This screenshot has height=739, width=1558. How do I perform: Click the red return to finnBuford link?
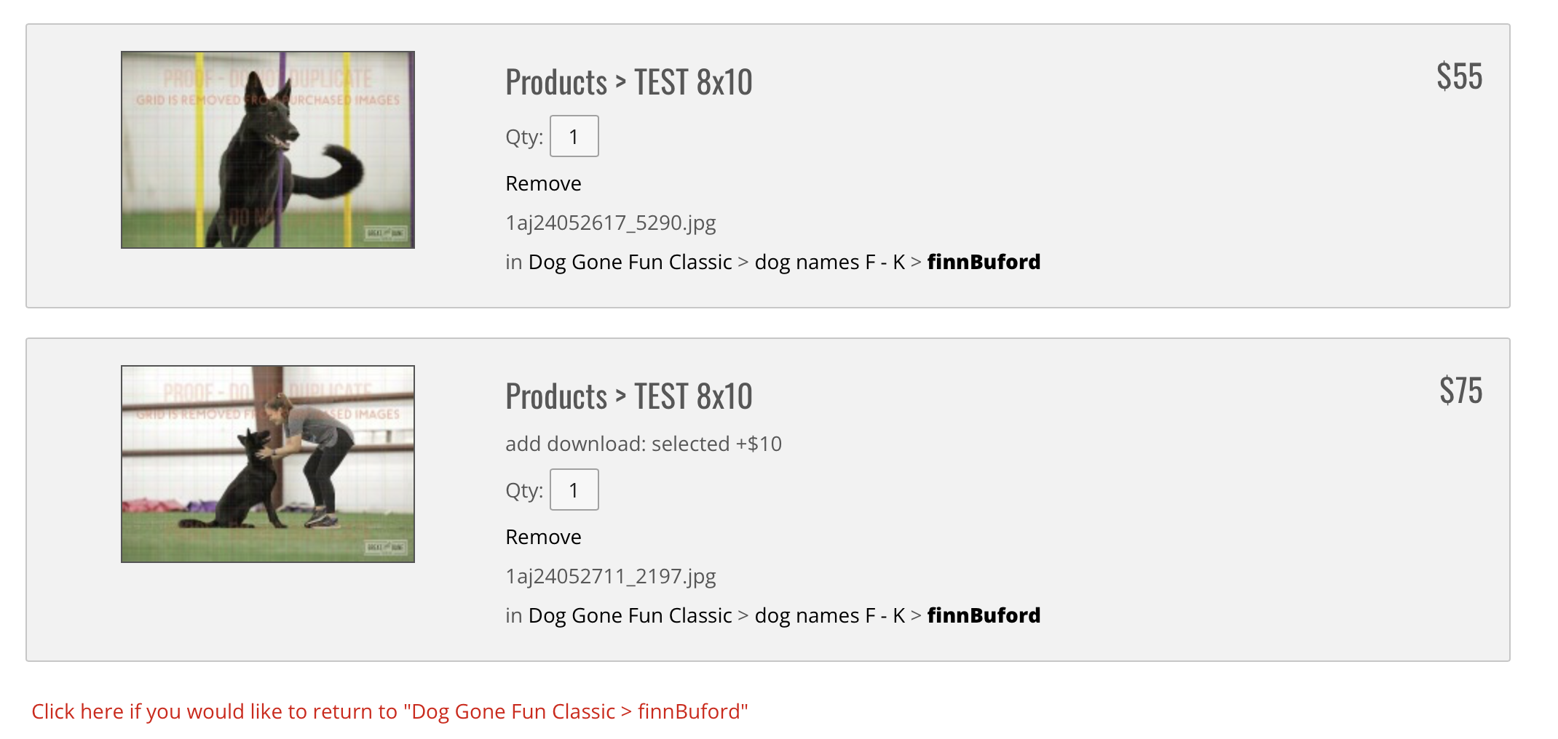389,711
